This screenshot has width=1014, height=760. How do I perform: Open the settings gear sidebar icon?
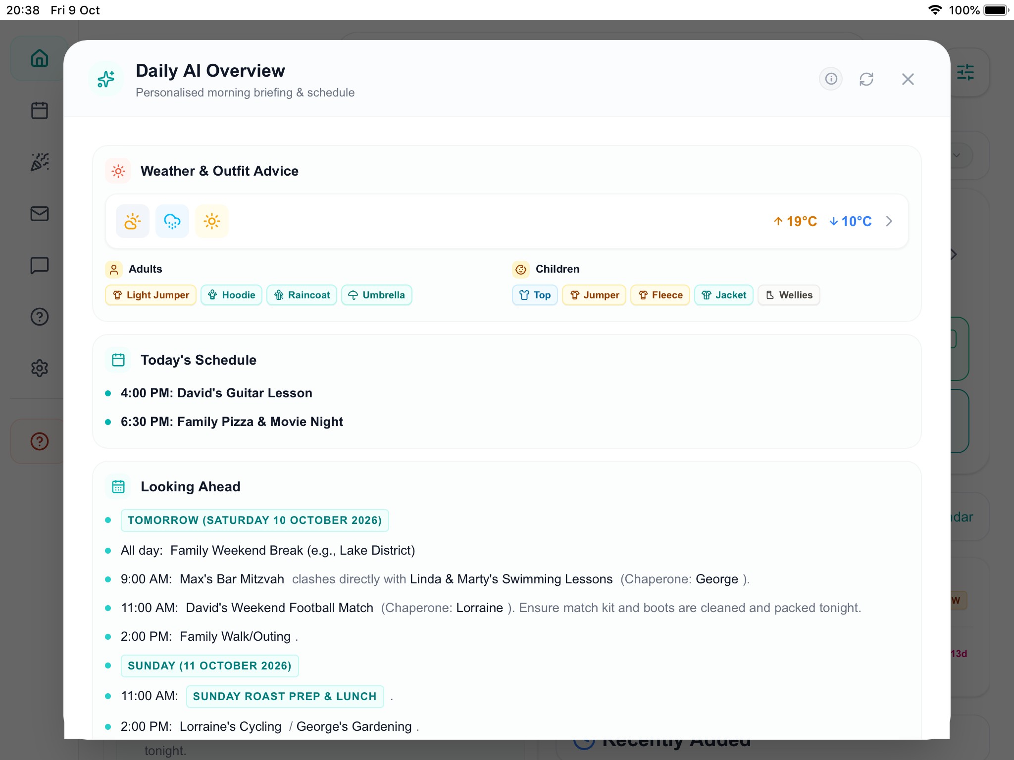tap(40, 368)
